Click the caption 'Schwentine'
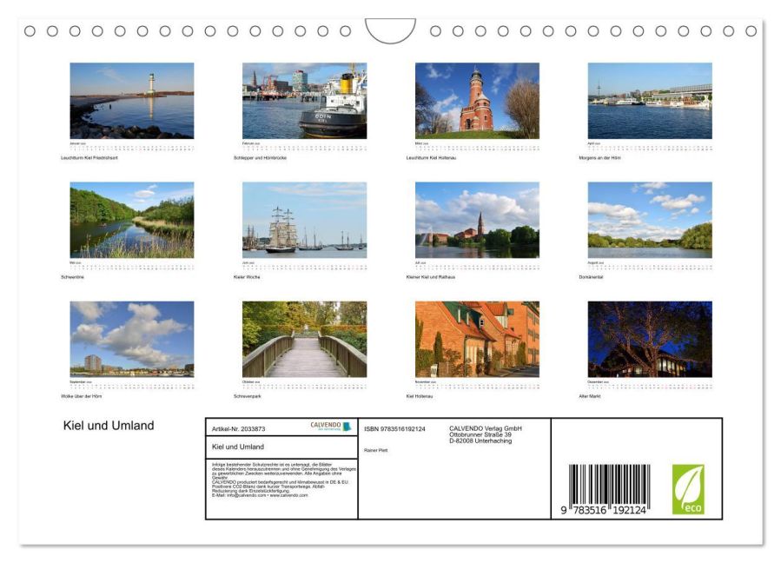This screenshot has height=563, width=781. 72,277
